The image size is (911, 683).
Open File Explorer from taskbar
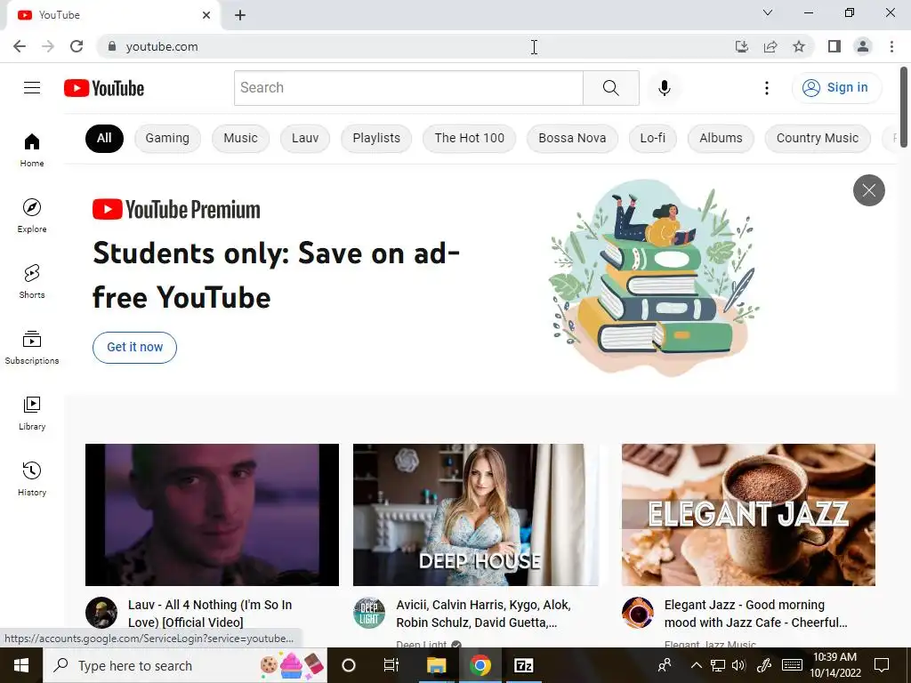pos(436,665)
